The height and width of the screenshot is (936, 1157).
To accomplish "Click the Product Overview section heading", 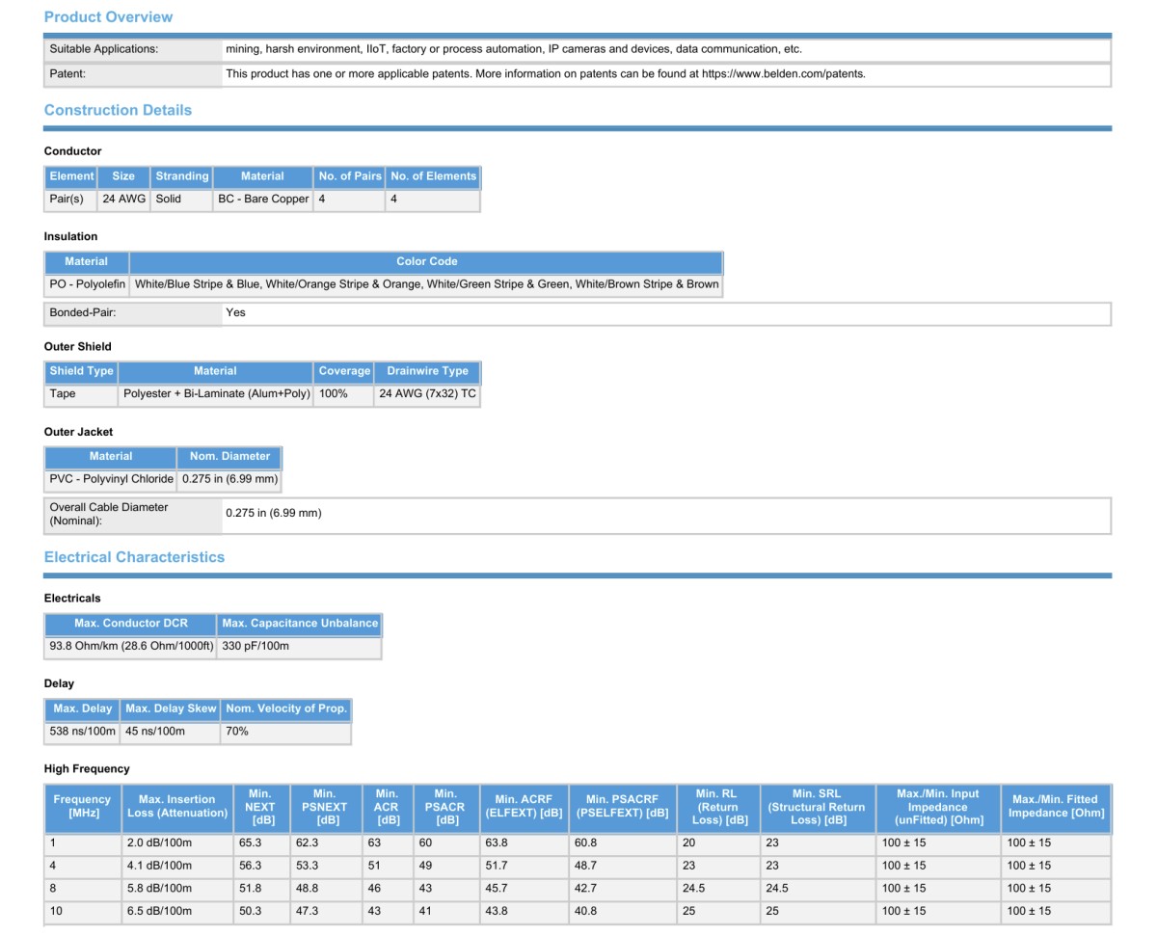I will (x=108, y=17).
